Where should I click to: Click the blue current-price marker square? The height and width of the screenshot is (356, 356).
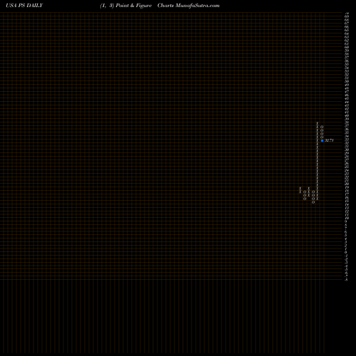tap(322, 140)
